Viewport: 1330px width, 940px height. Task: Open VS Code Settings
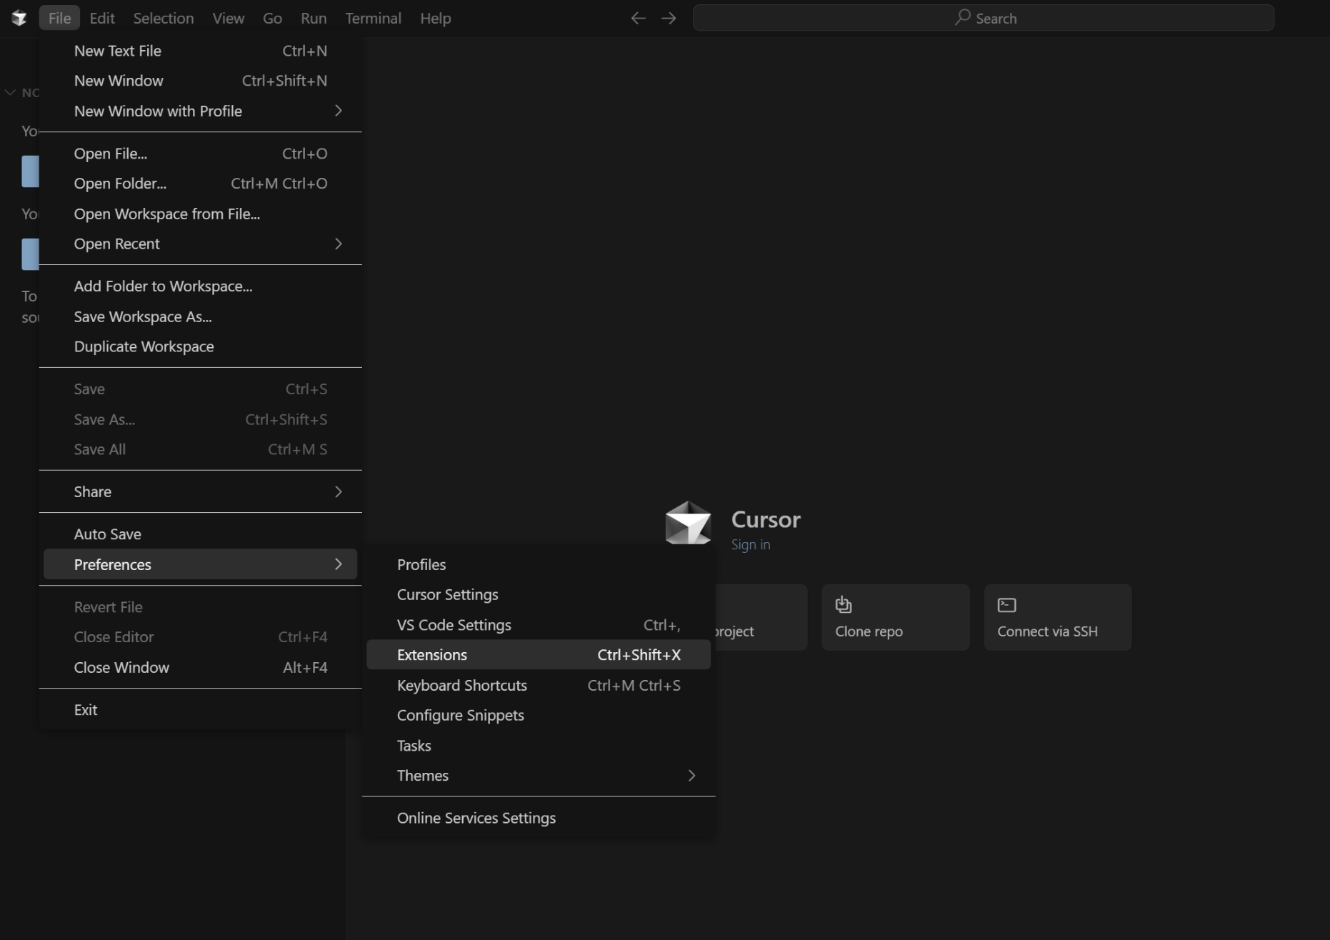coord(538,625)
